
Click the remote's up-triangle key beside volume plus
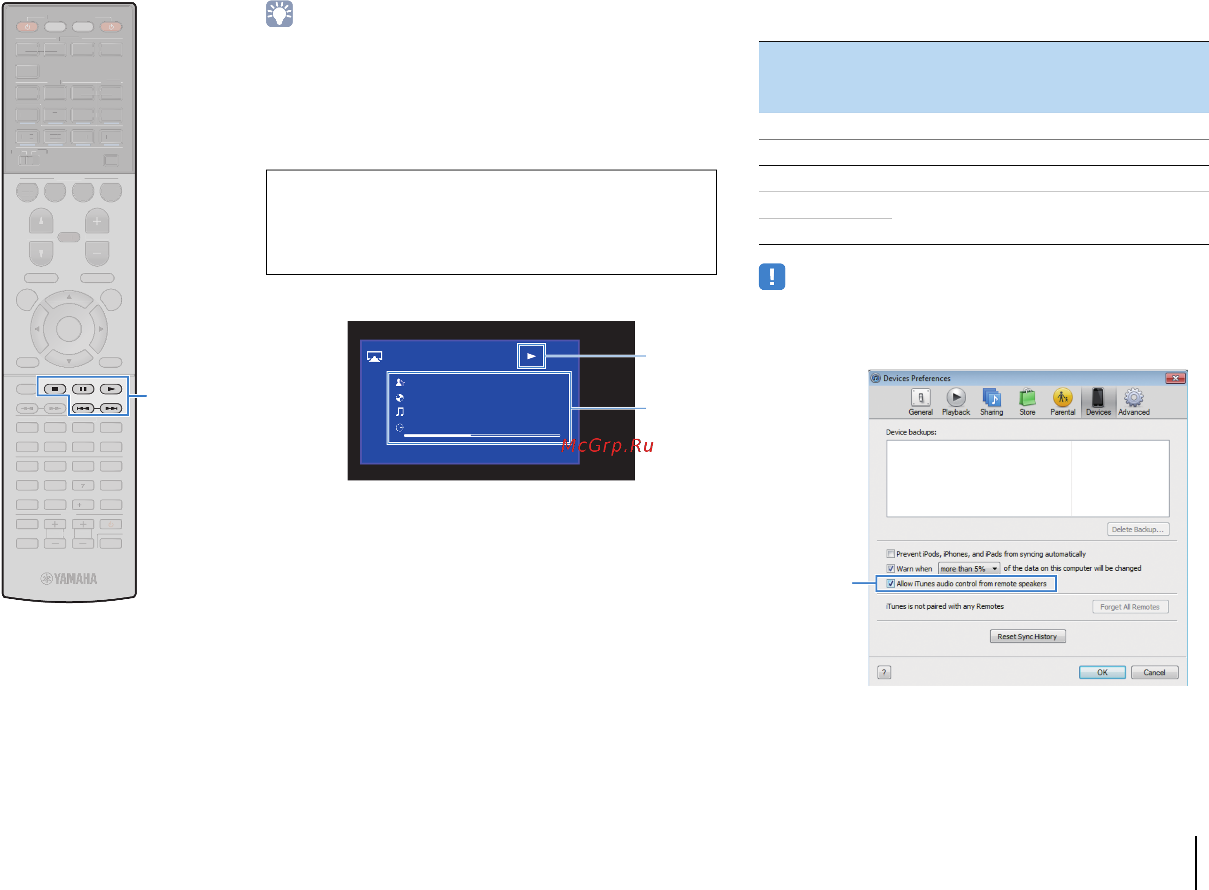[x=41, y=221]
